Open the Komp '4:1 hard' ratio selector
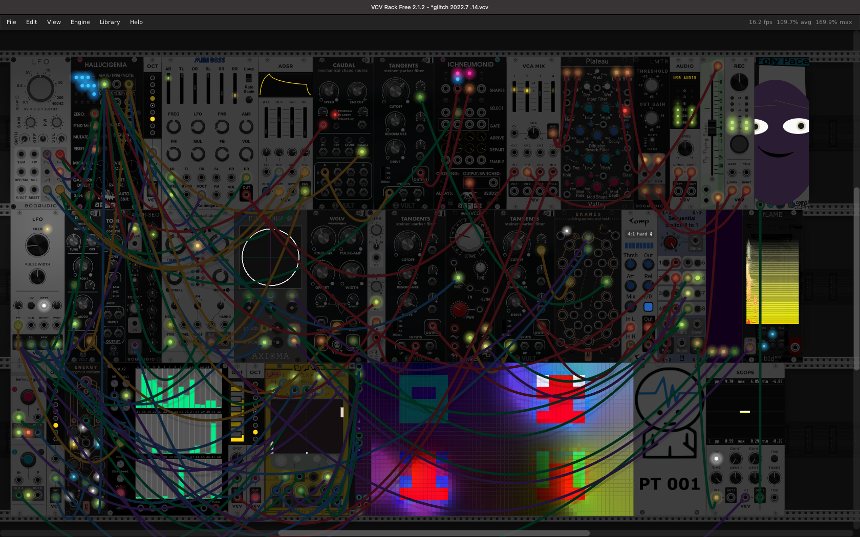860x537 pixels. [640, 234]
